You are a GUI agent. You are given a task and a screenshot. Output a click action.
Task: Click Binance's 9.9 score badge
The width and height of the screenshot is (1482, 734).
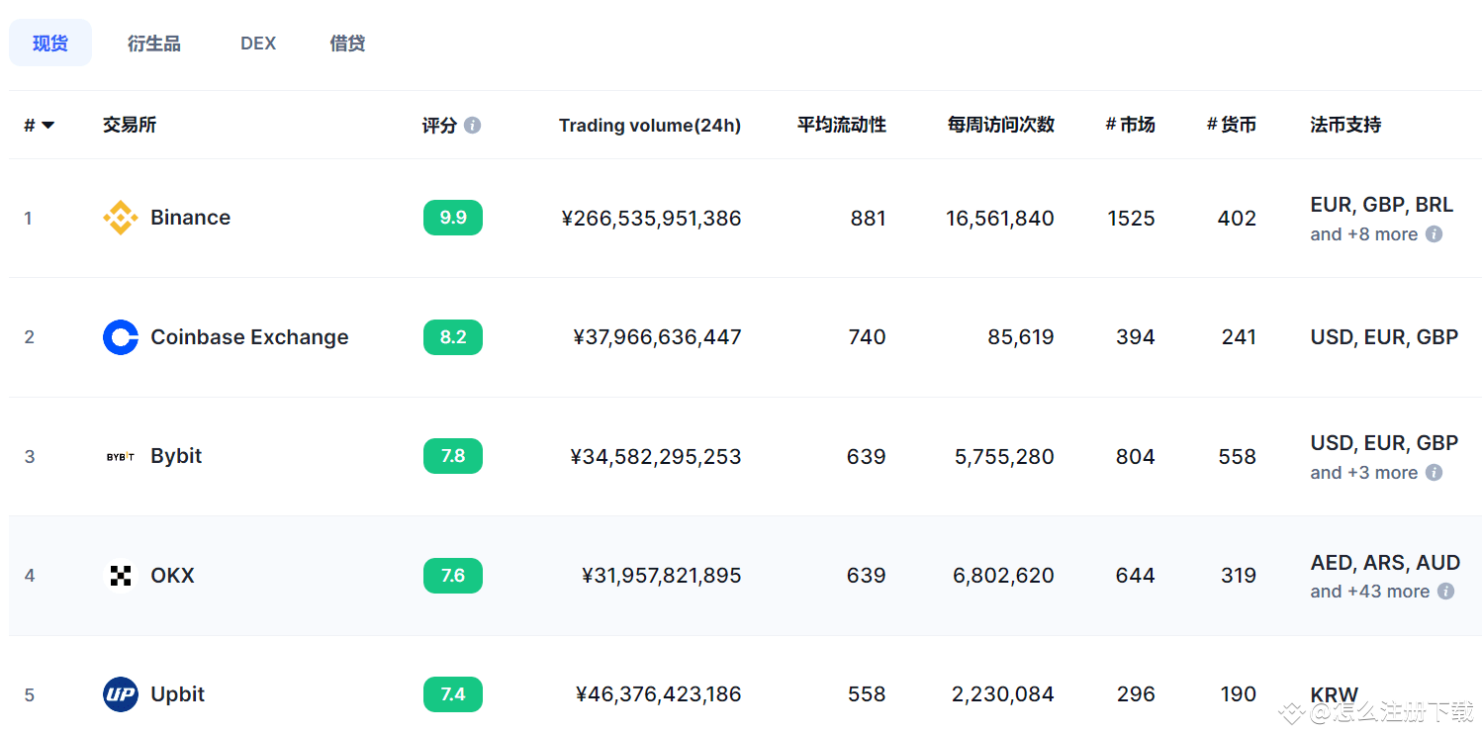point(453,218)
